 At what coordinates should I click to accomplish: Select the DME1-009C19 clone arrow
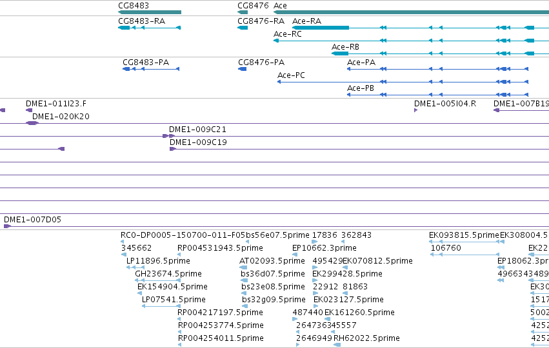[173, 149]
